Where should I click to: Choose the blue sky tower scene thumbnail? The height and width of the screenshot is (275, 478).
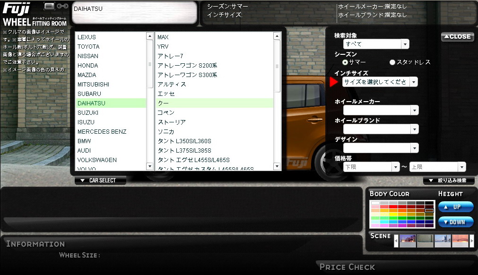[x=443, y=241]
